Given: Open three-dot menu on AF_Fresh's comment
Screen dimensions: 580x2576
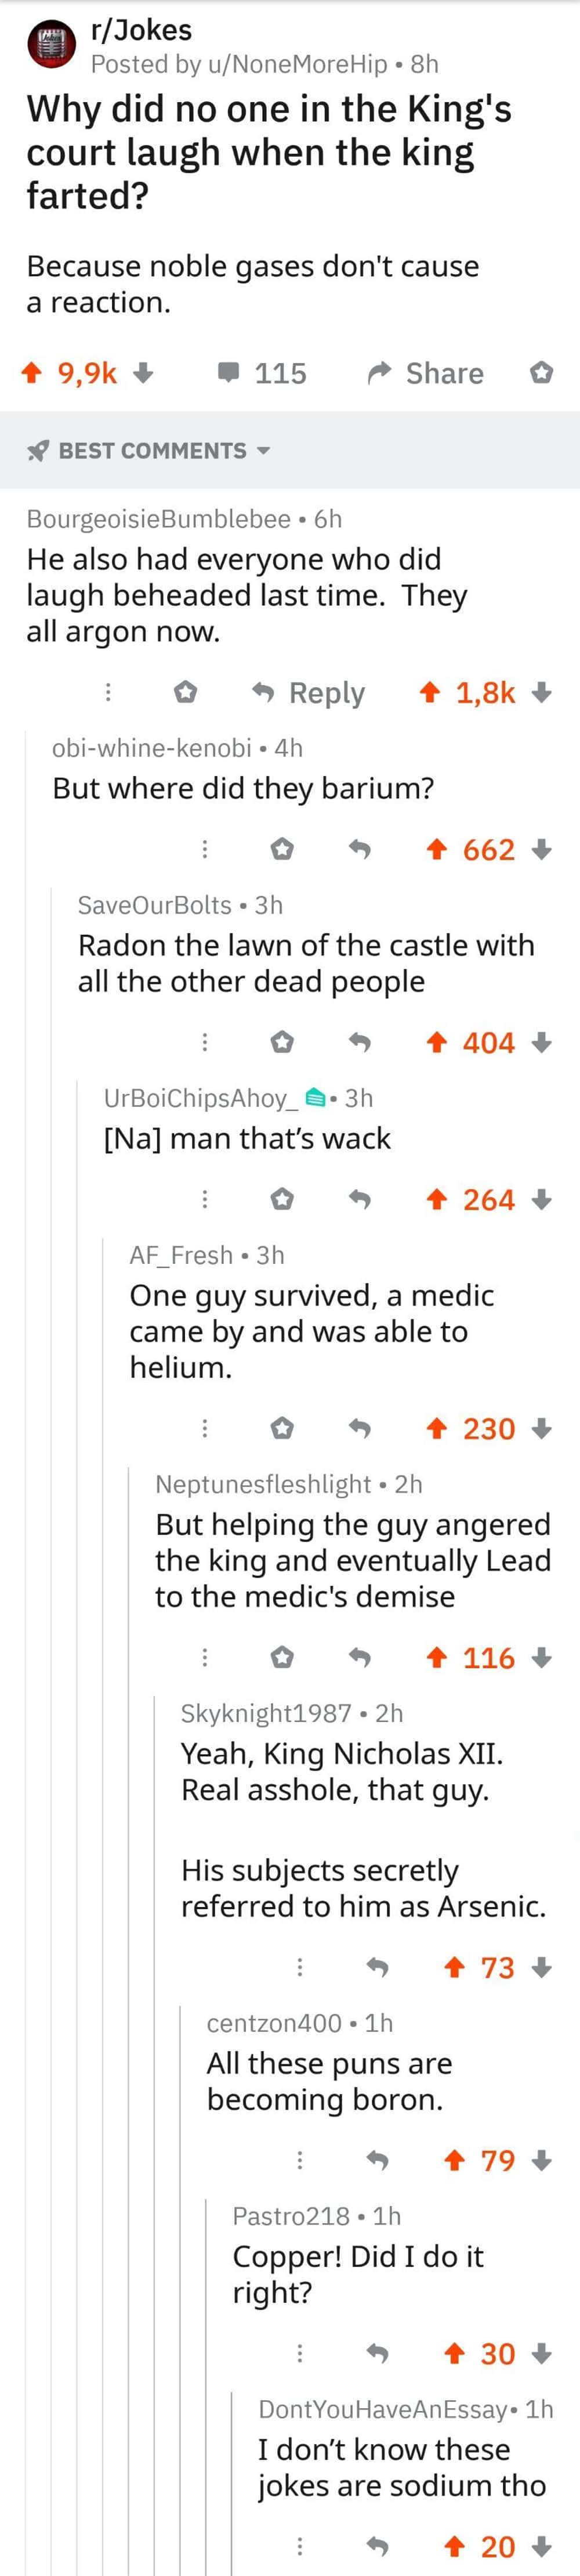Looking at the screenshot, I should 205,1429.
